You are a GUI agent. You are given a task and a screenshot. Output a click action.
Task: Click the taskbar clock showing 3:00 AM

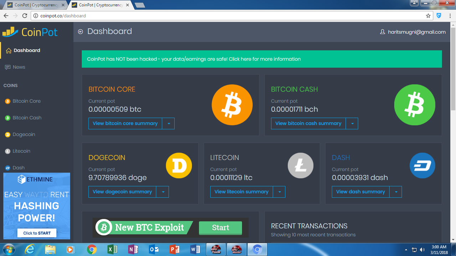click(439, 249)
